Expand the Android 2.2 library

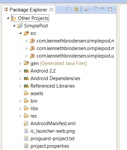20,71
